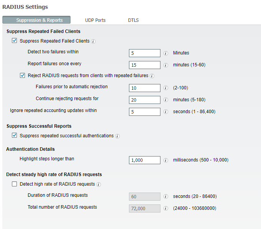Click the Authentication Details heading
This screenshot has height=229, width=261.
[30, 149]
